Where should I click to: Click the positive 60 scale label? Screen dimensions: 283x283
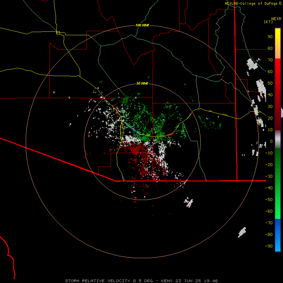270,72
